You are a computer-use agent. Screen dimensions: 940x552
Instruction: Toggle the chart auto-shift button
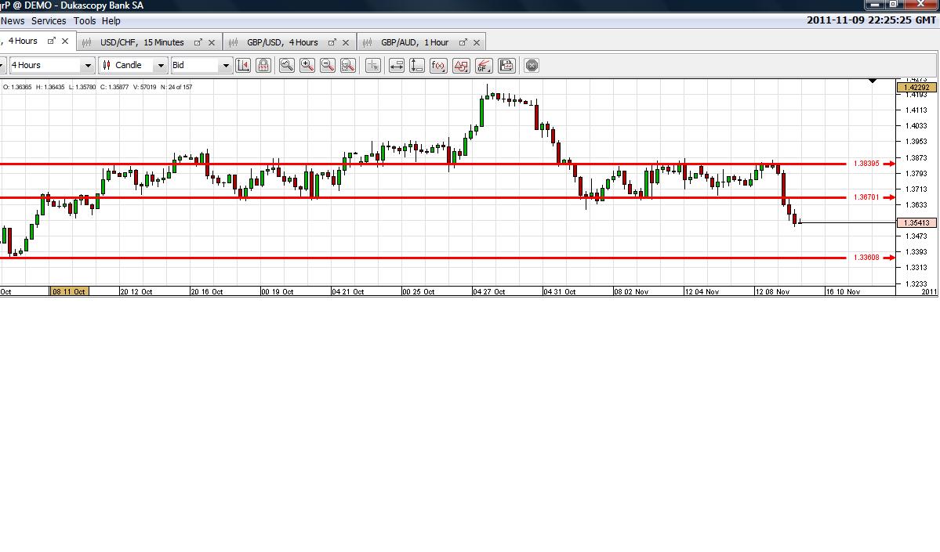pos(243,65)
